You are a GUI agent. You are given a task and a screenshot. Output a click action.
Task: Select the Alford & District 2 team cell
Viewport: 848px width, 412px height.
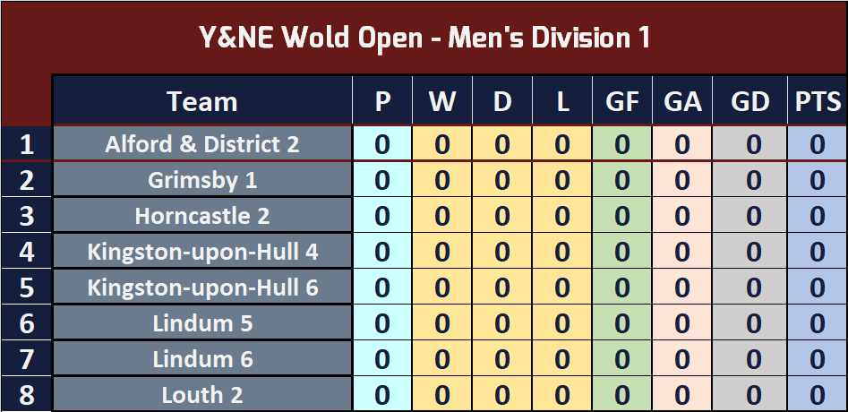pyautogui.click(x=202, y=144)
